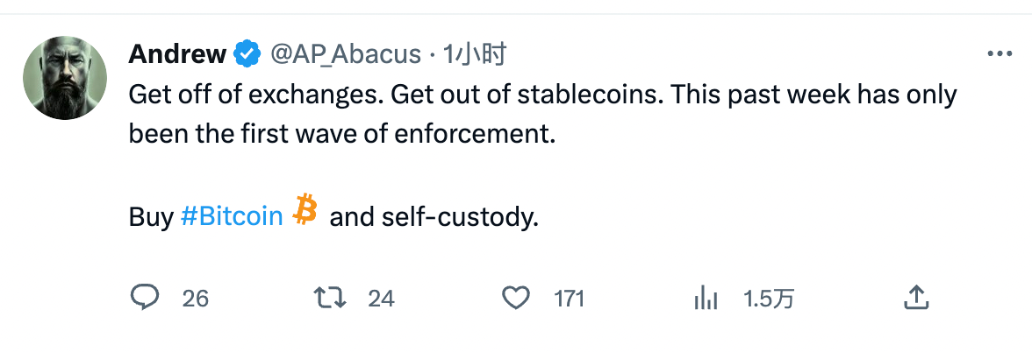Screen dimensions: 1032x352
Task: Open the views bar chart icon
Action: tap(704, 299)
